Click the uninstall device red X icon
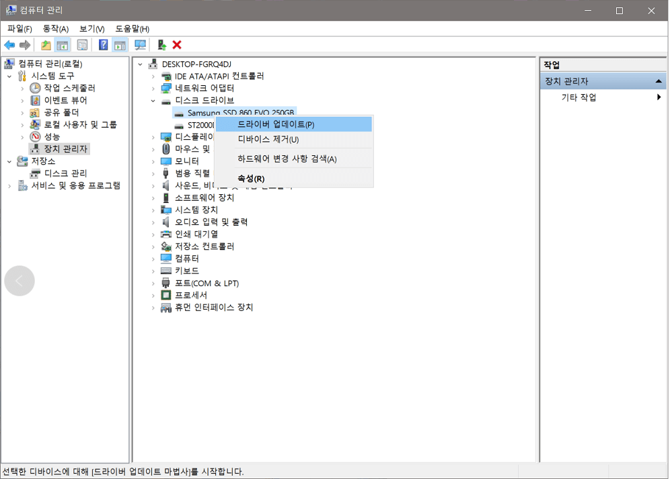 (x=176, y=44)
